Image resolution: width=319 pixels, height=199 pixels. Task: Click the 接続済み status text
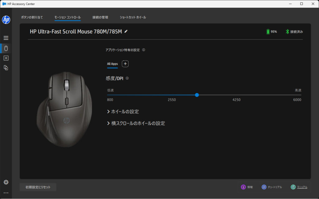(297, 32)
